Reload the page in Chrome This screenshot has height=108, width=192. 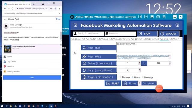point(13,9)
